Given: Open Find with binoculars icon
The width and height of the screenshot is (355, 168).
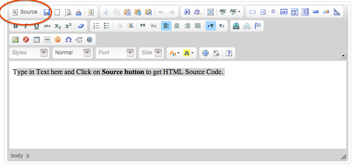Looking at the screenshot, I should [x=187, y=12].
